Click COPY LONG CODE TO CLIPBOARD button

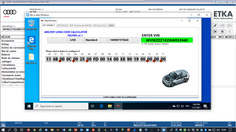point(120,97)
